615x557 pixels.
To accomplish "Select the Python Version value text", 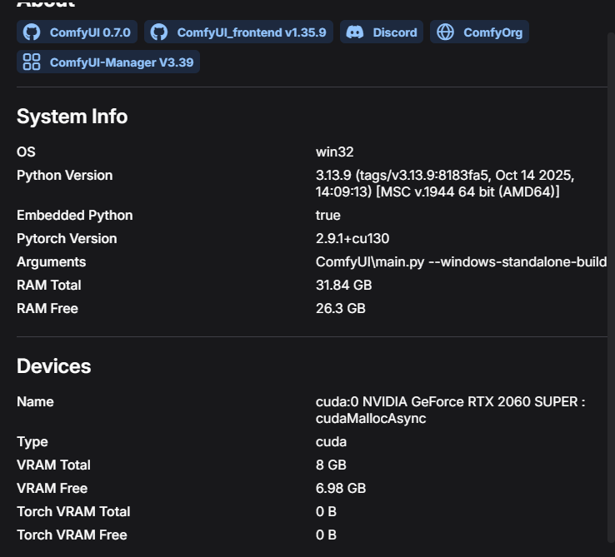I will (x=444, y=183).
